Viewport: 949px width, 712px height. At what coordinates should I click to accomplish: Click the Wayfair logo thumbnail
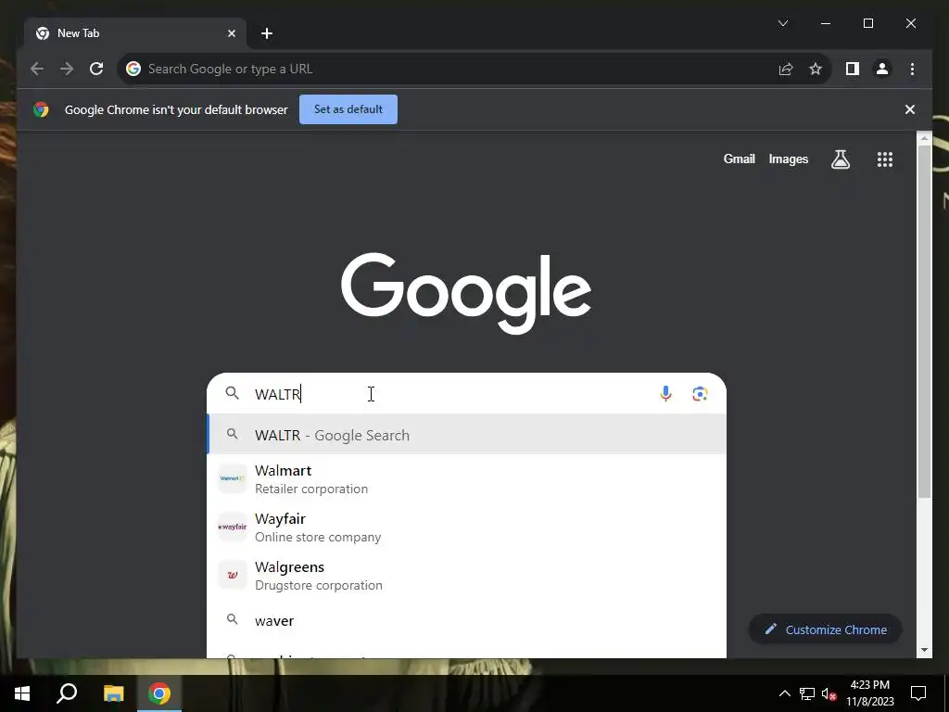[233, 528]
